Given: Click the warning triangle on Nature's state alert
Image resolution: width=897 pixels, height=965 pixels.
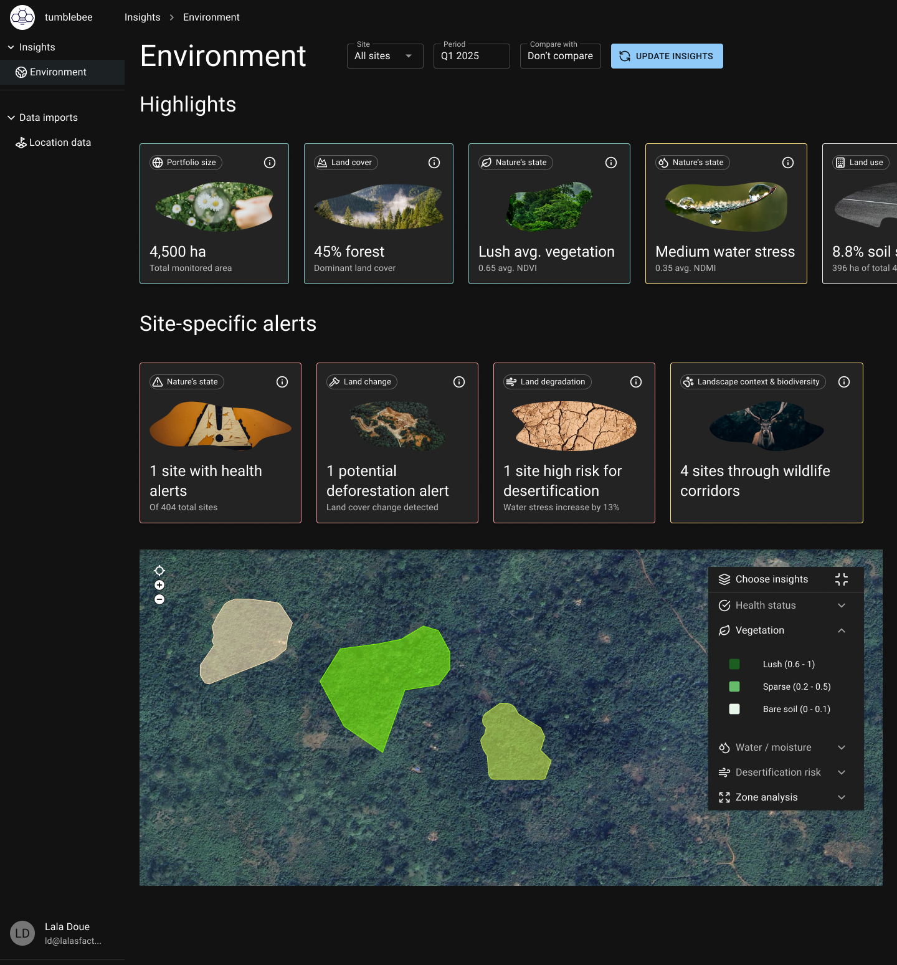Looking at the screenshot, I should click(x=158, y=382).
